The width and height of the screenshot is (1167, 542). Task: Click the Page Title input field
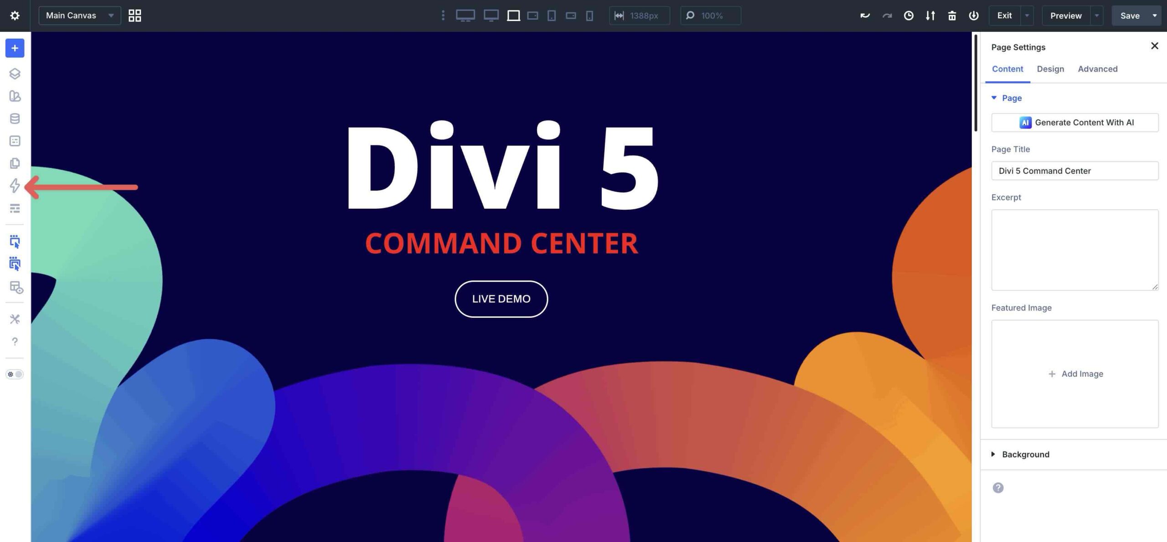click(1074, 170)
